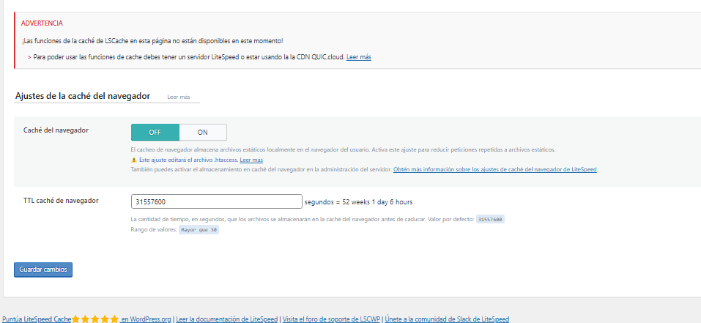
Task: Click the Mayor que 30 range badge
Action: 199,230
